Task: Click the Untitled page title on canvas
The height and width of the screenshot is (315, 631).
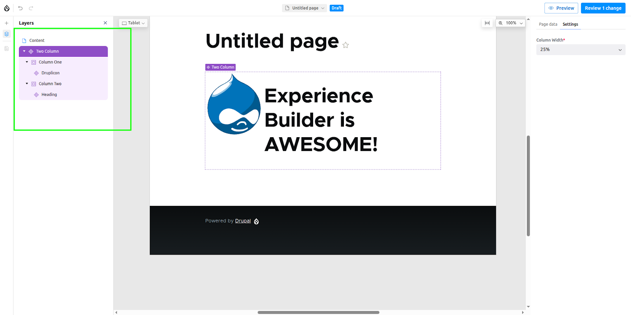Action: [x=272, y=41]
